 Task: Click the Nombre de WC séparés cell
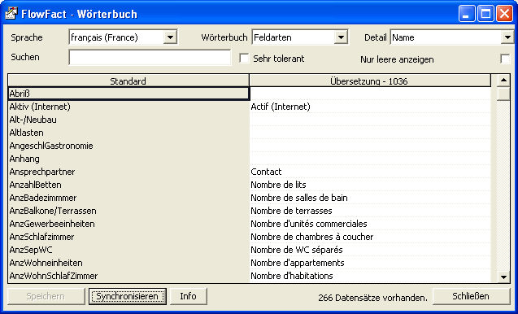[370, 250]
